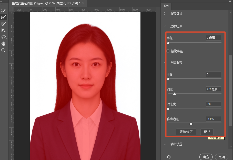Enable the 智能半径 checkbox
Viewport: 233px width, 160px height.
pos(168,51)
